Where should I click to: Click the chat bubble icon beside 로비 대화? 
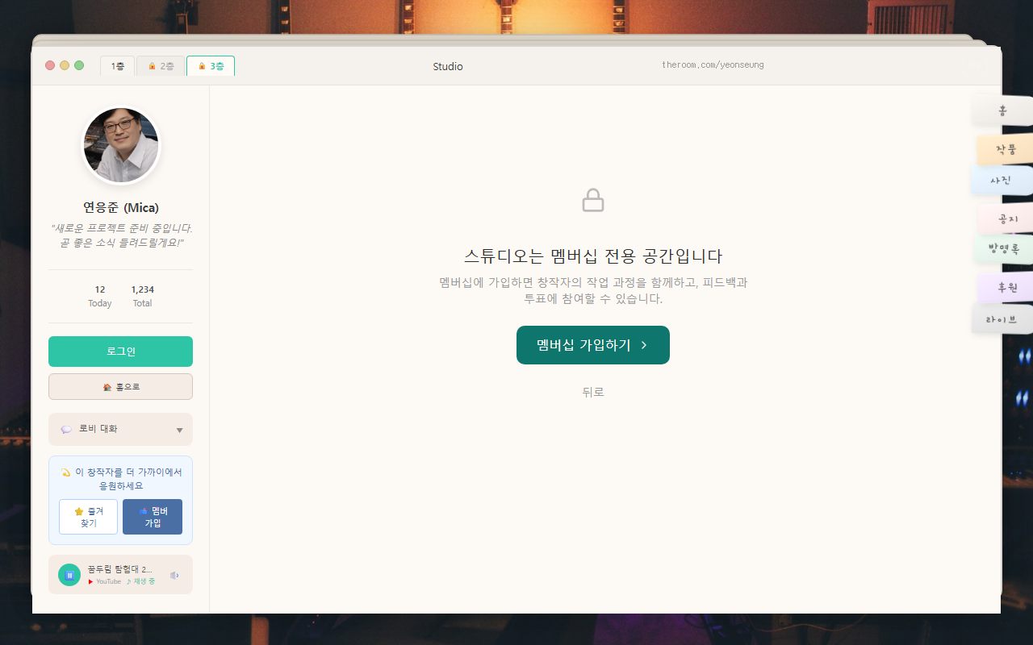click(65, 428)
